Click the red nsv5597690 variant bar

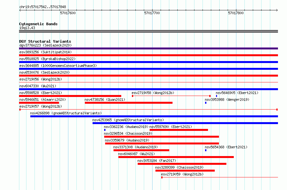coord(179,130)
